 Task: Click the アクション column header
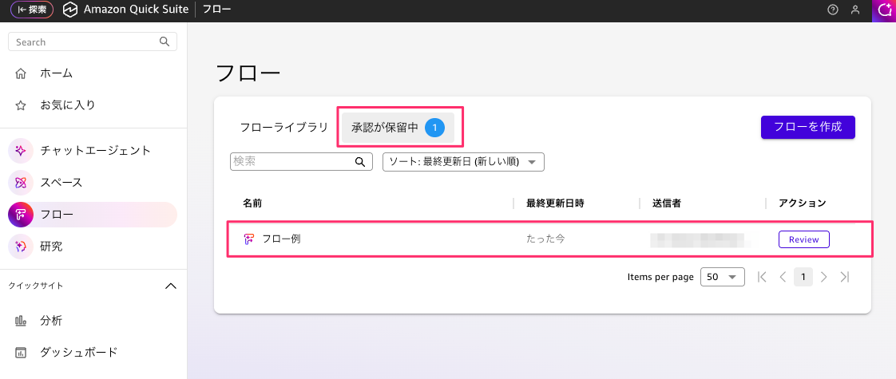[803, 203]
